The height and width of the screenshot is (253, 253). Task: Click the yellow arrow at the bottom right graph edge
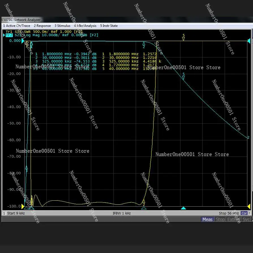[x=249, y=206]
